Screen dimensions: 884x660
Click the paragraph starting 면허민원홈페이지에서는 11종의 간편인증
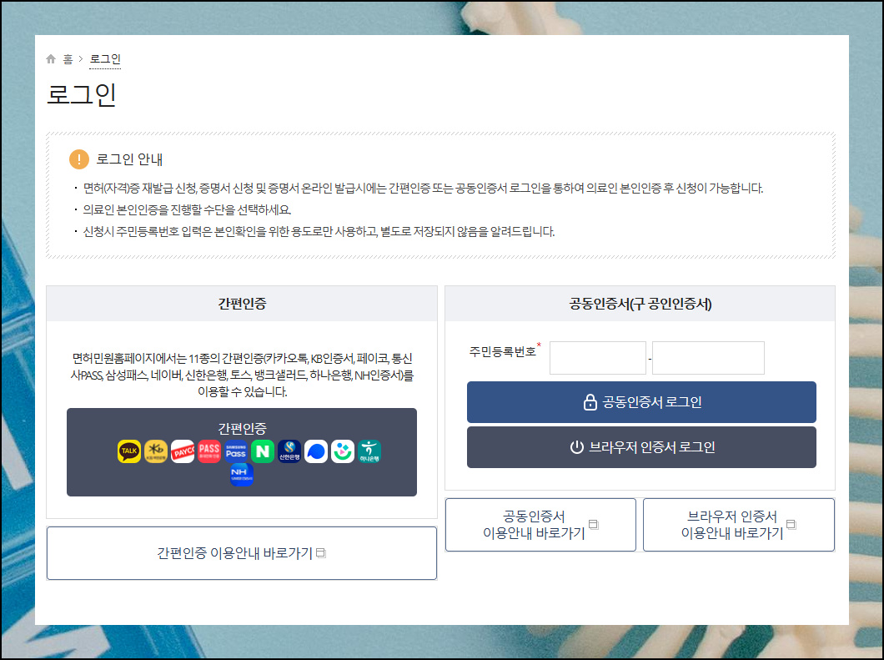coord(242,375)
